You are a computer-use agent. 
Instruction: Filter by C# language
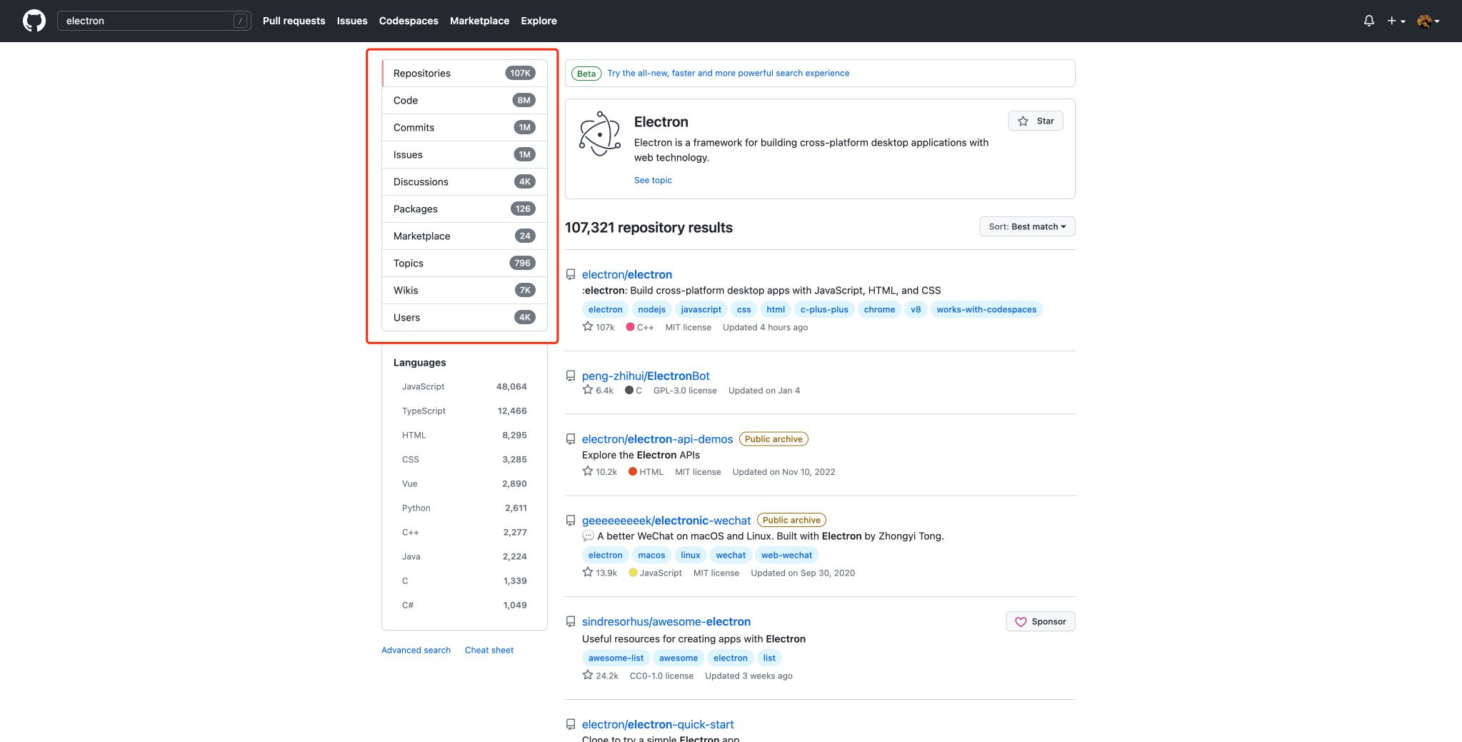coord(464,605)
